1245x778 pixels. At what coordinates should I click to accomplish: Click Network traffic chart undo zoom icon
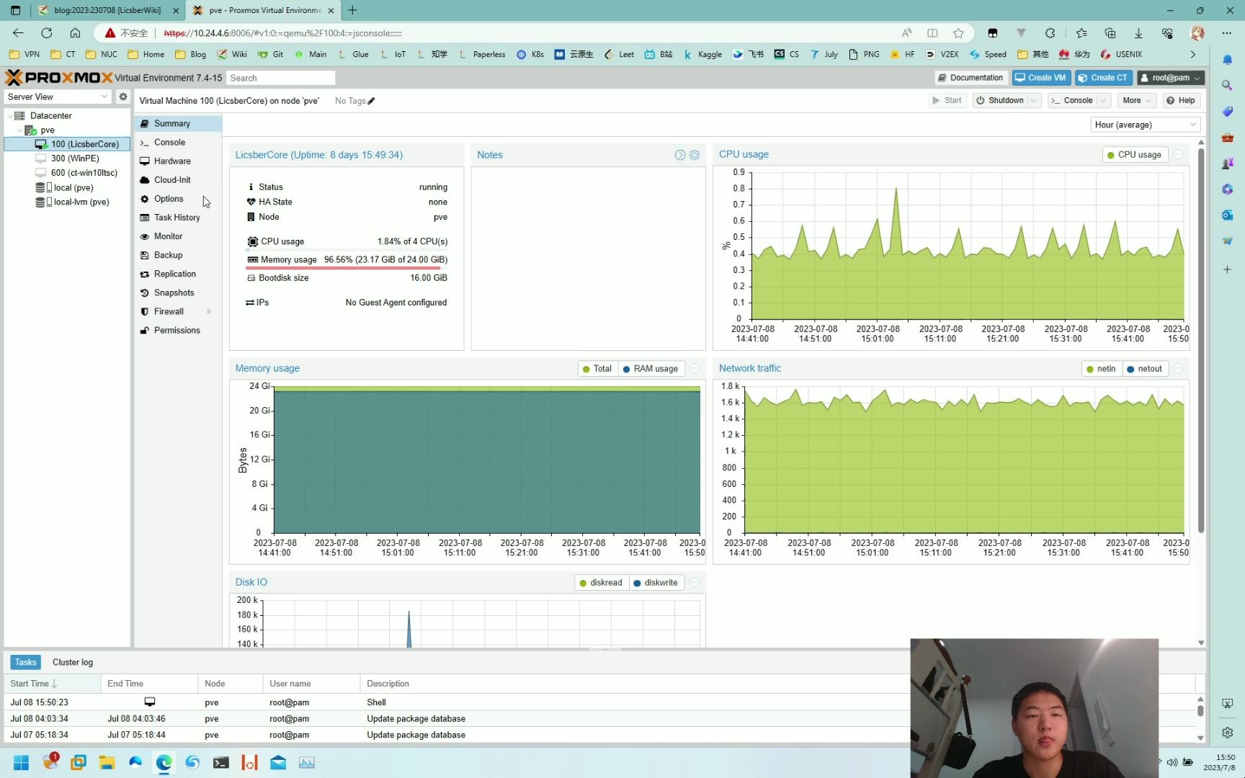point(1179,369)
